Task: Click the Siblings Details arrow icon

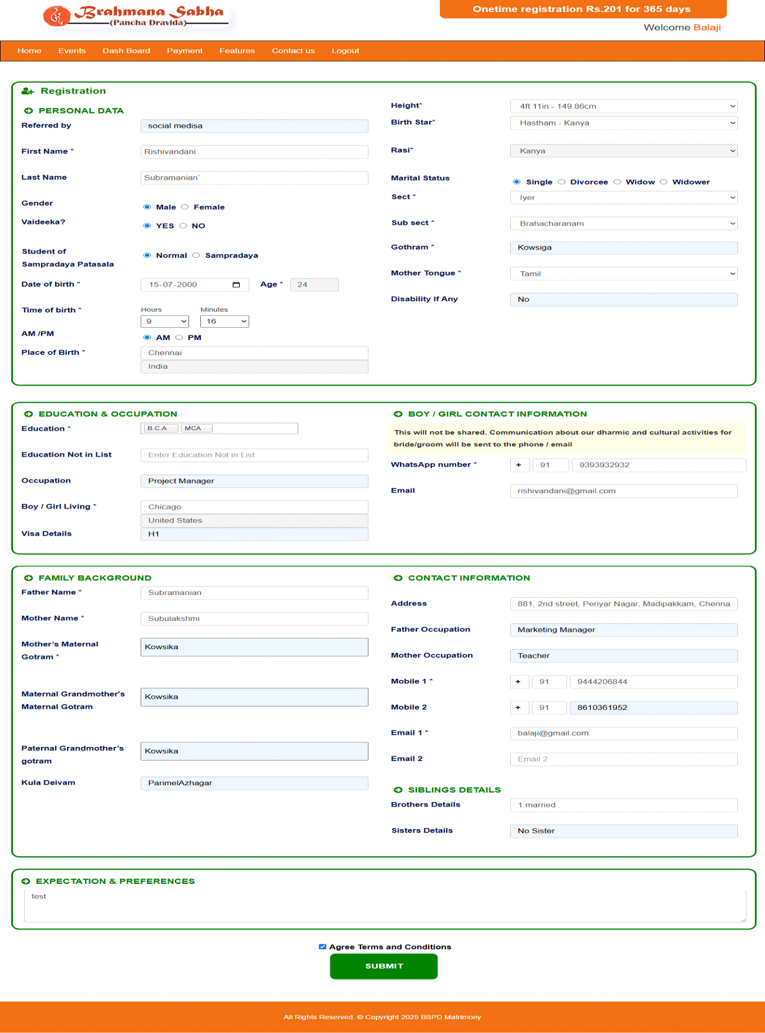Action: point(398,790)
